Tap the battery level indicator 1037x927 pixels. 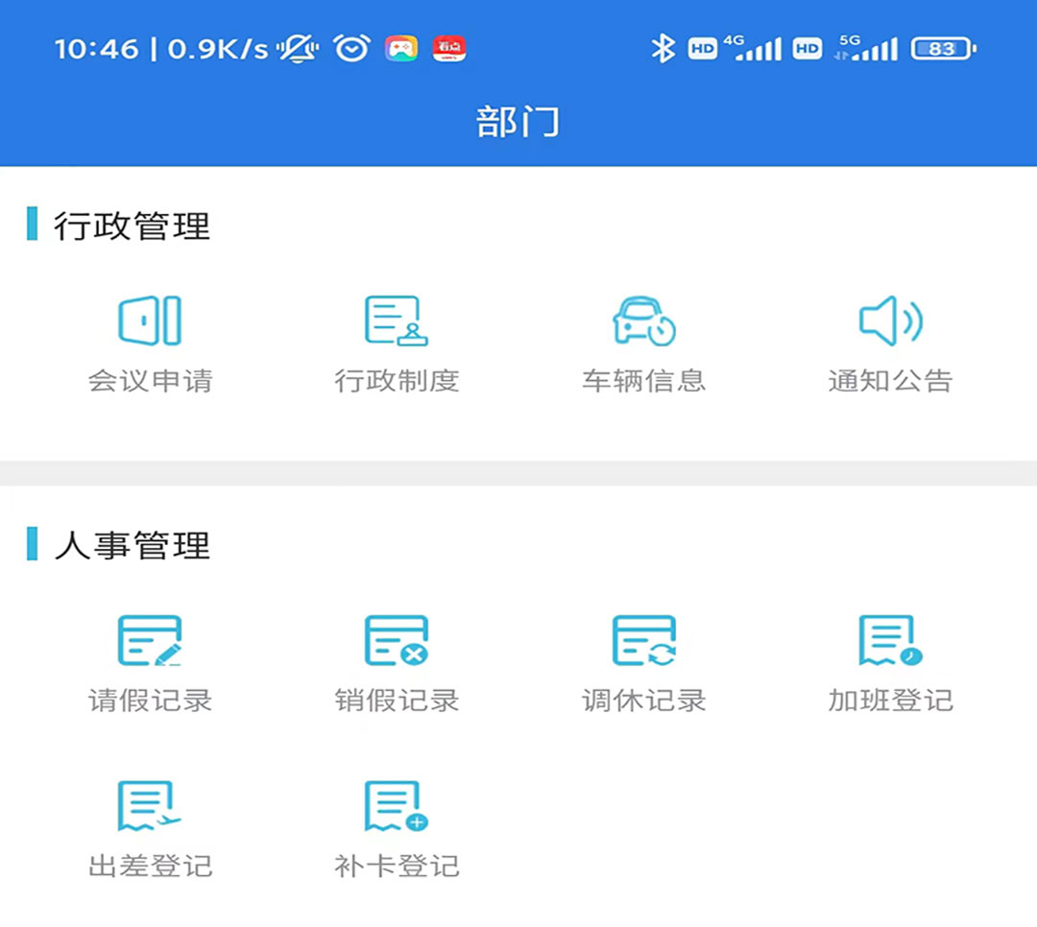(943, 48)
